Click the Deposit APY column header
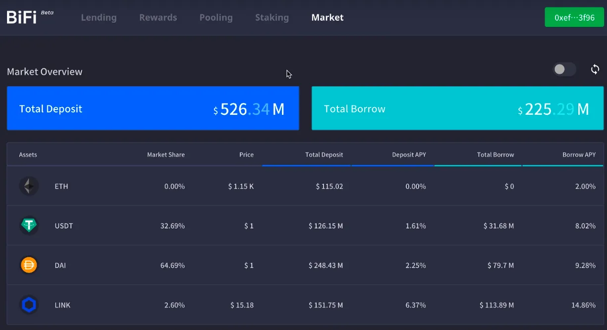607x330 pixels. [409, 155]
